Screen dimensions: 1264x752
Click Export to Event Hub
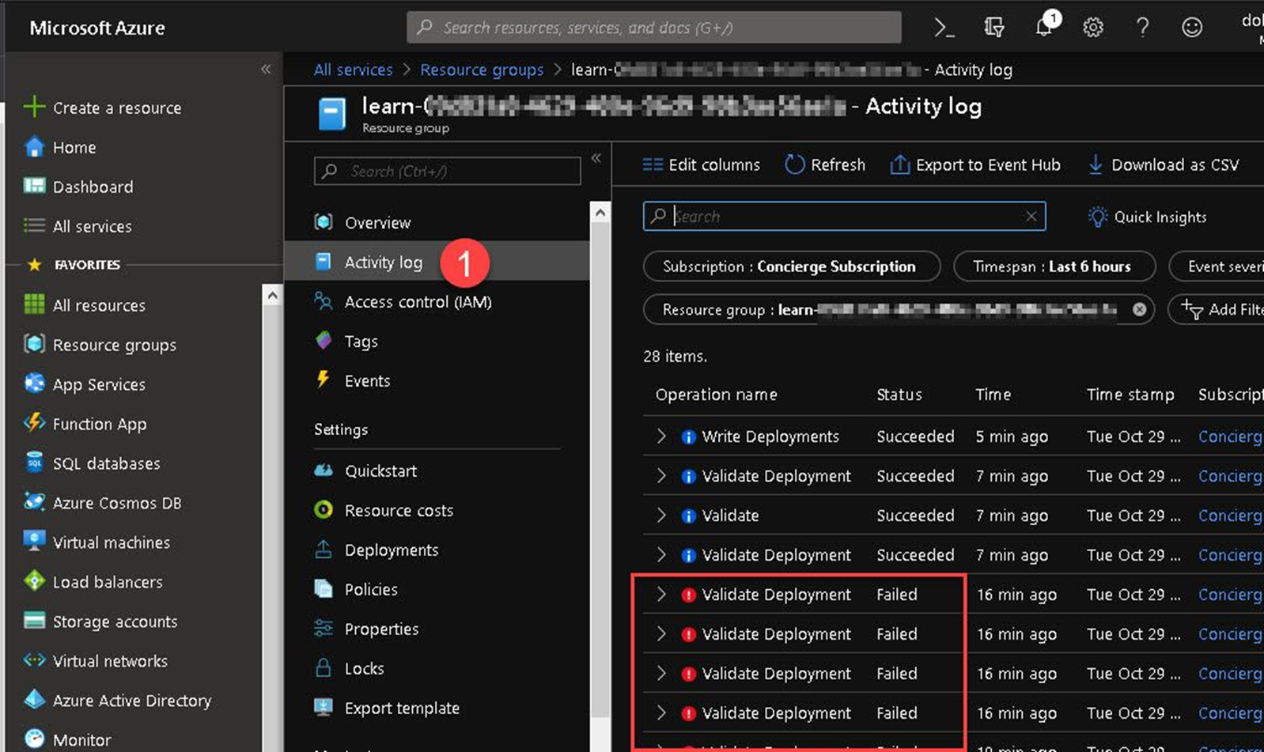975,164
